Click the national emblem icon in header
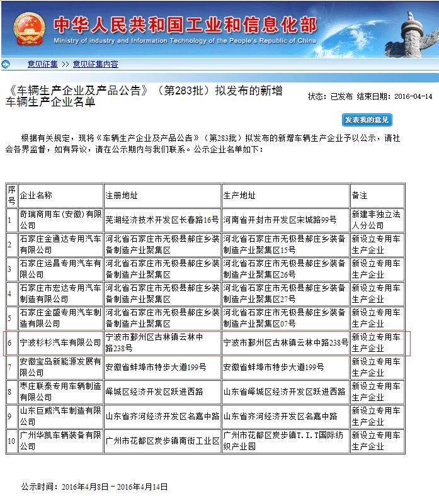Image resolution: width=439 pixels, height=496 pixels. 28,28
